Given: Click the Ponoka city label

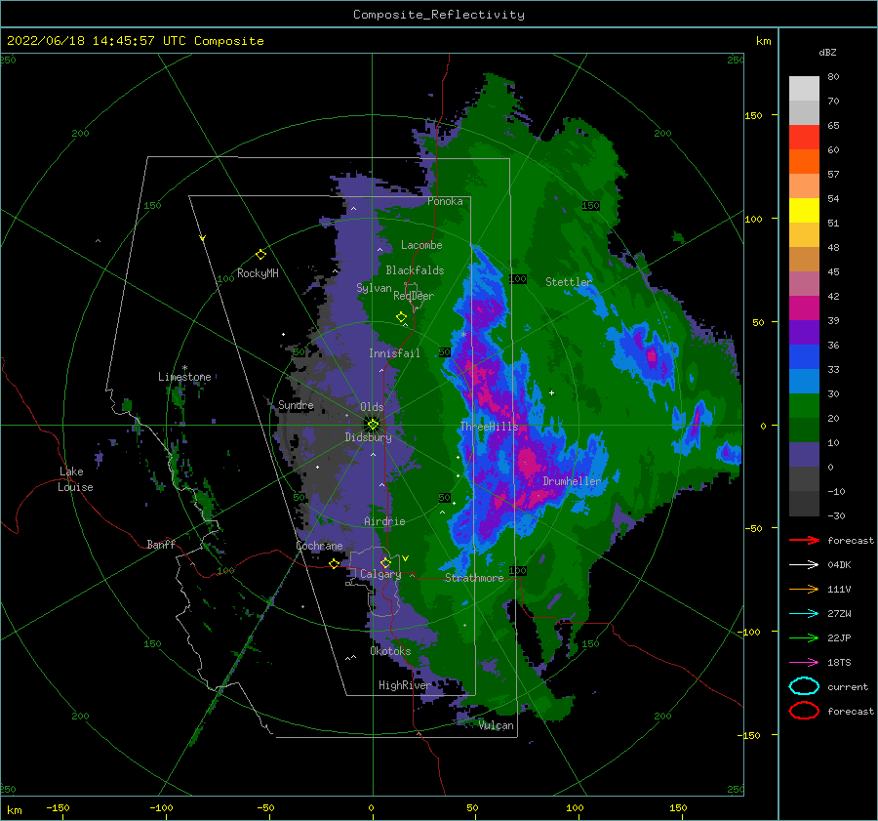Looking at the screenshot, I should point(445,201).
